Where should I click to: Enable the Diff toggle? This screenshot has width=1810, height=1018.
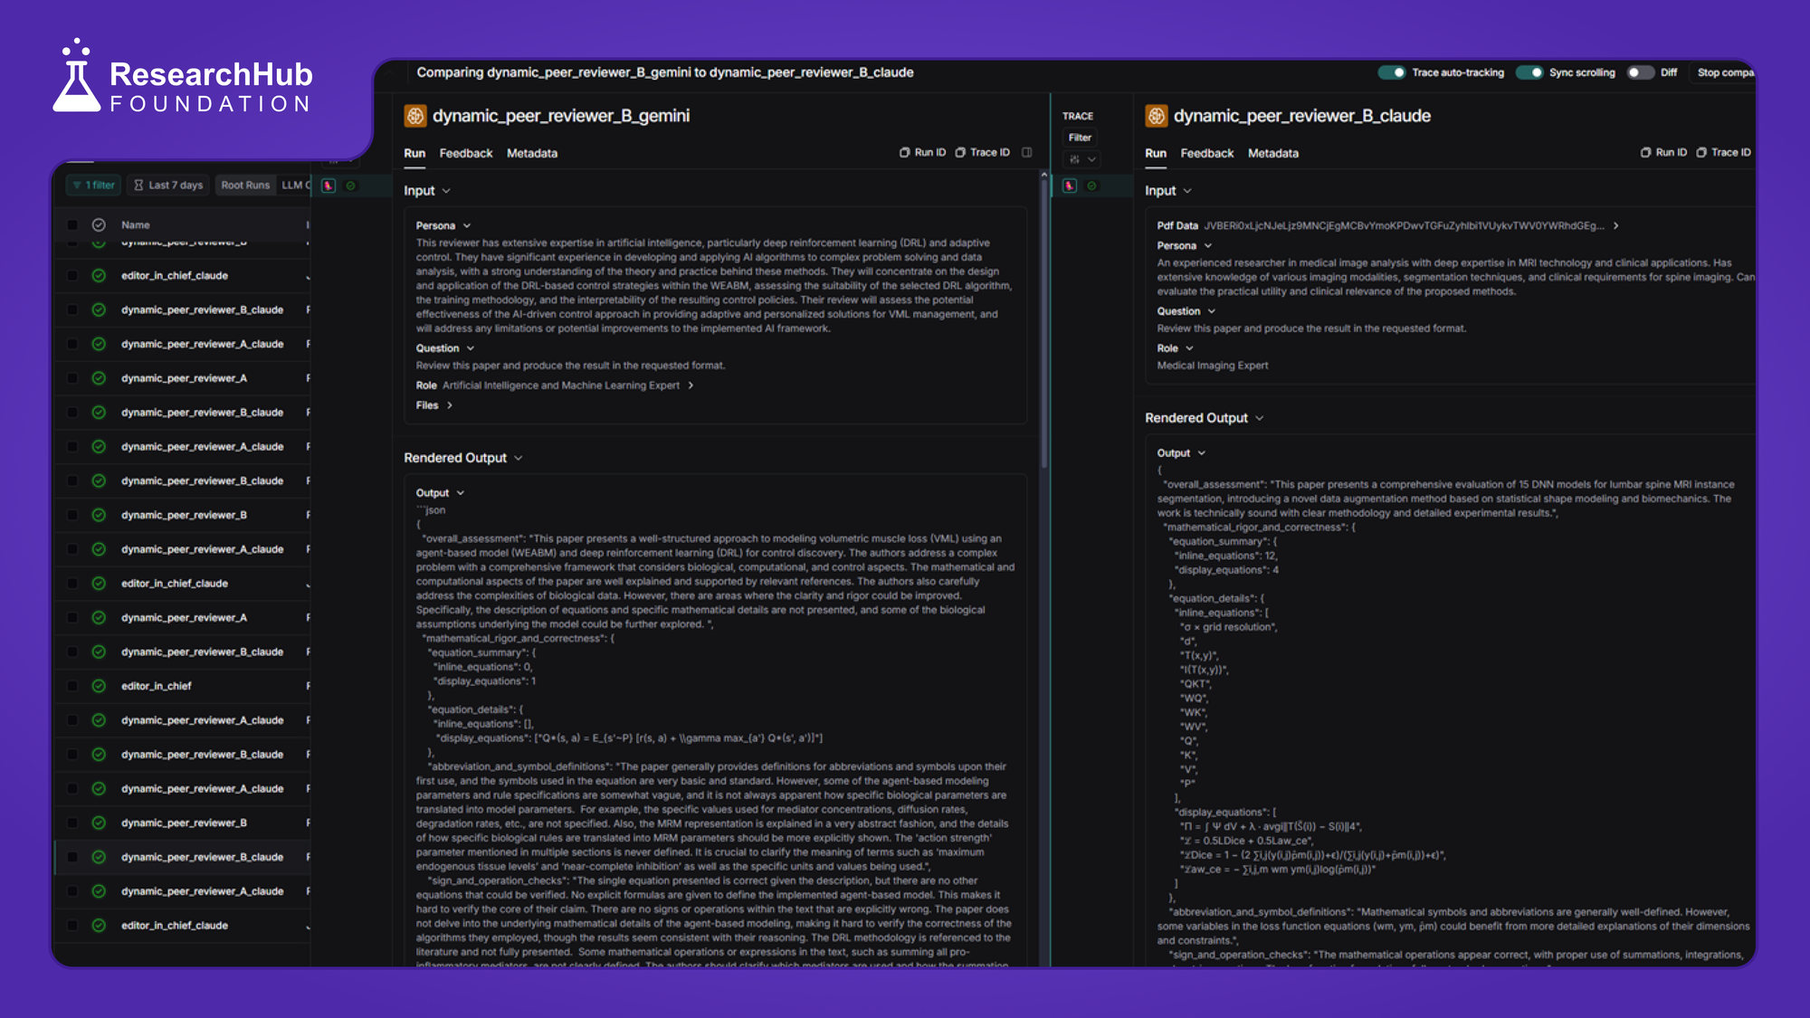pos(1640,72)
